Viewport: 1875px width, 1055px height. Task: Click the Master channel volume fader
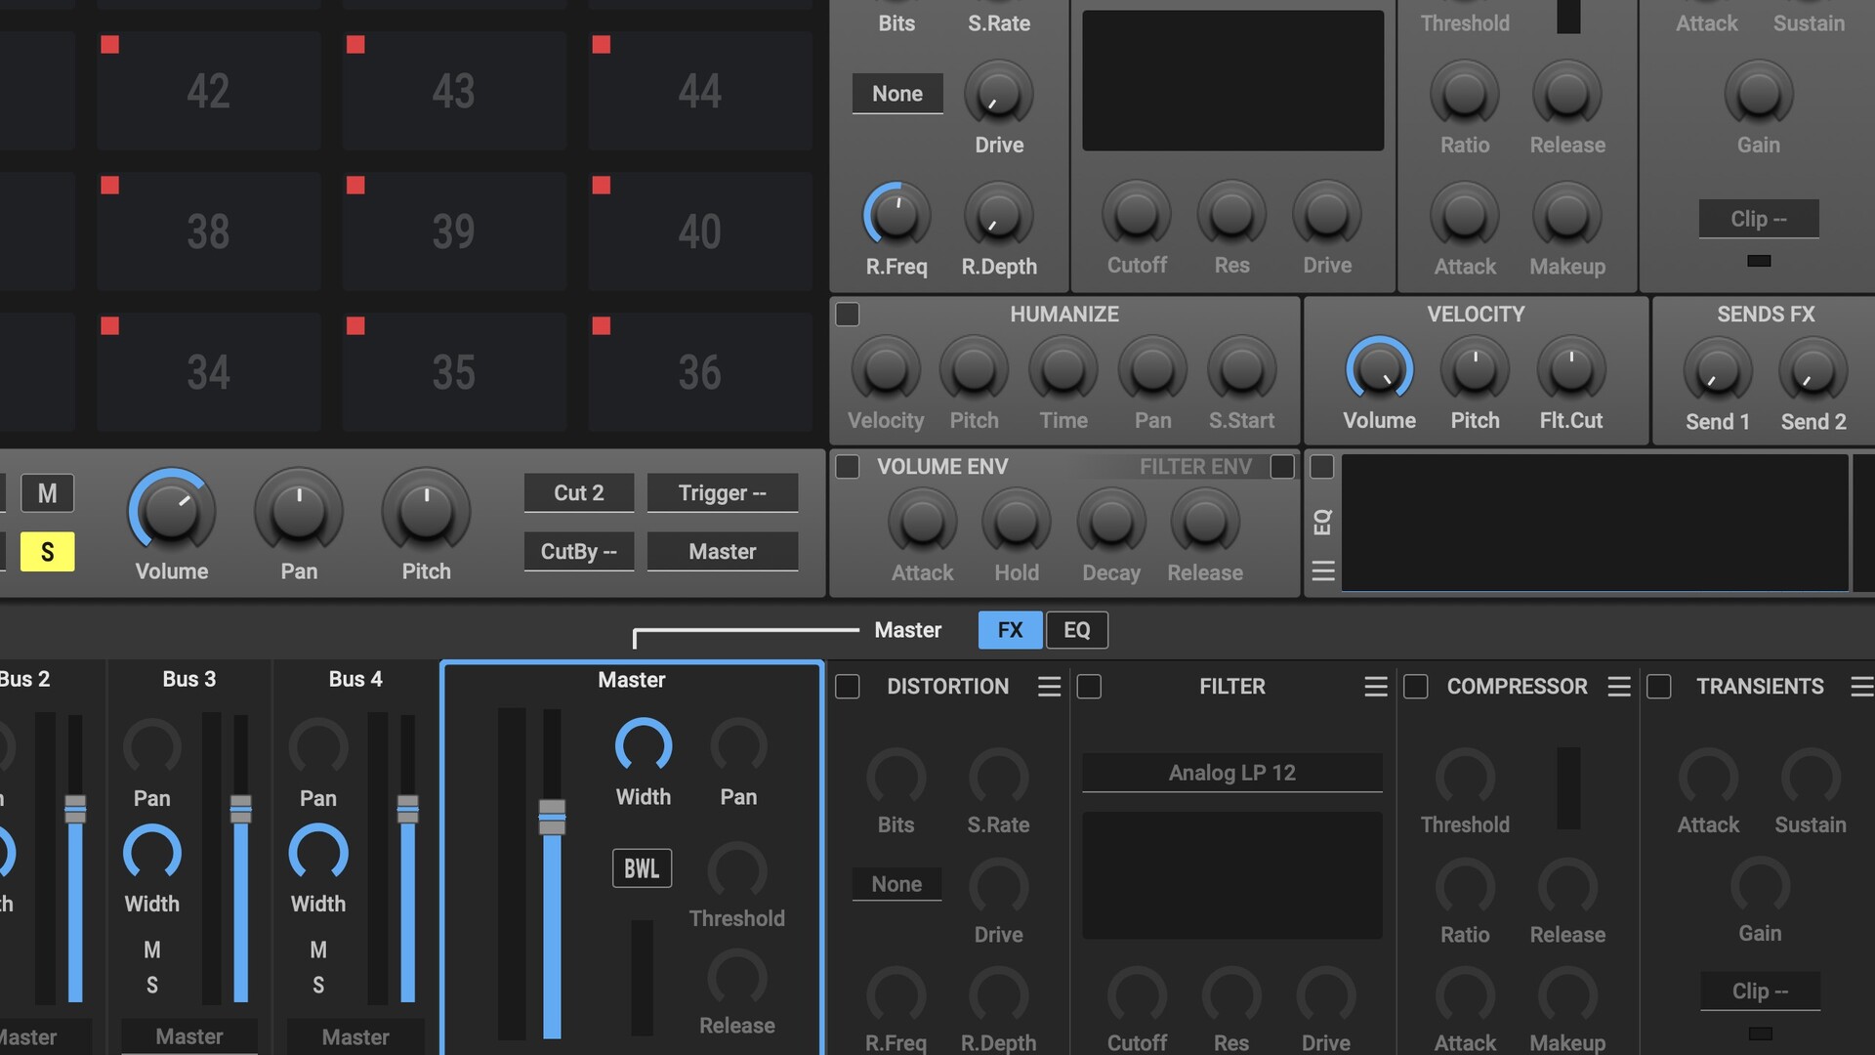pyautogui.click(x=552, y=817)
